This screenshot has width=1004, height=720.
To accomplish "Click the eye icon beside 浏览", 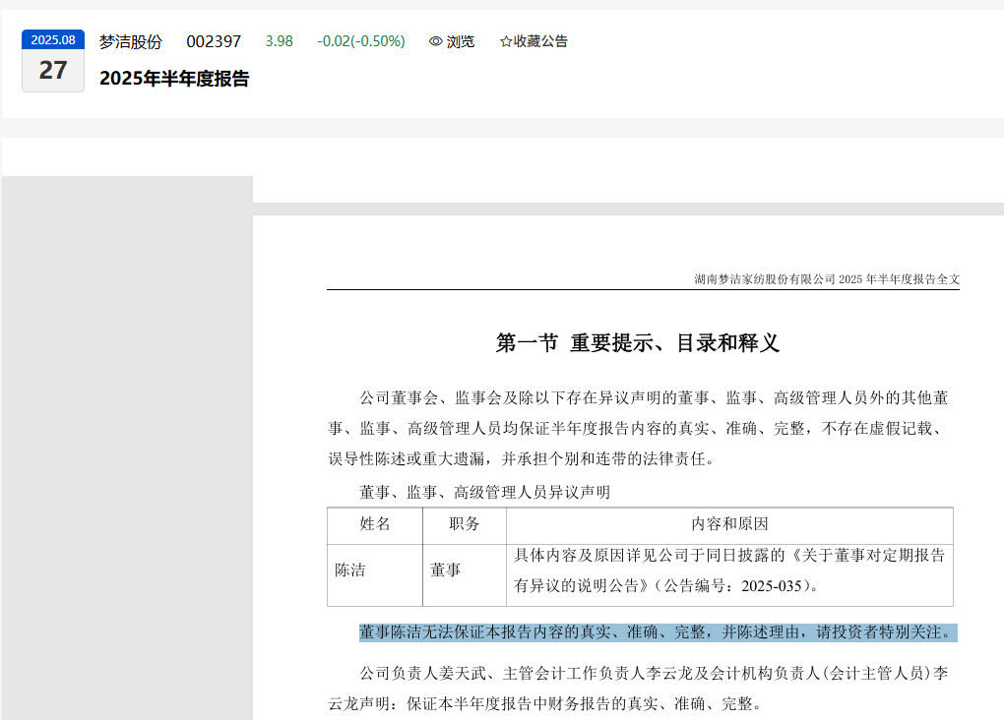I will (436, 41).
